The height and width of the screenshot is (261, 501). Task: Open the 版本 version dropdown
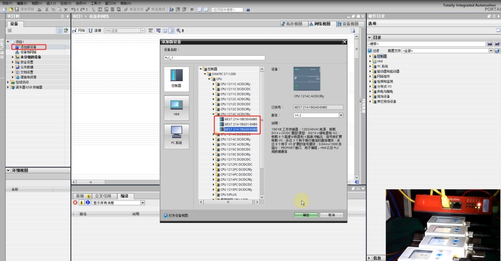click(341, 115)
